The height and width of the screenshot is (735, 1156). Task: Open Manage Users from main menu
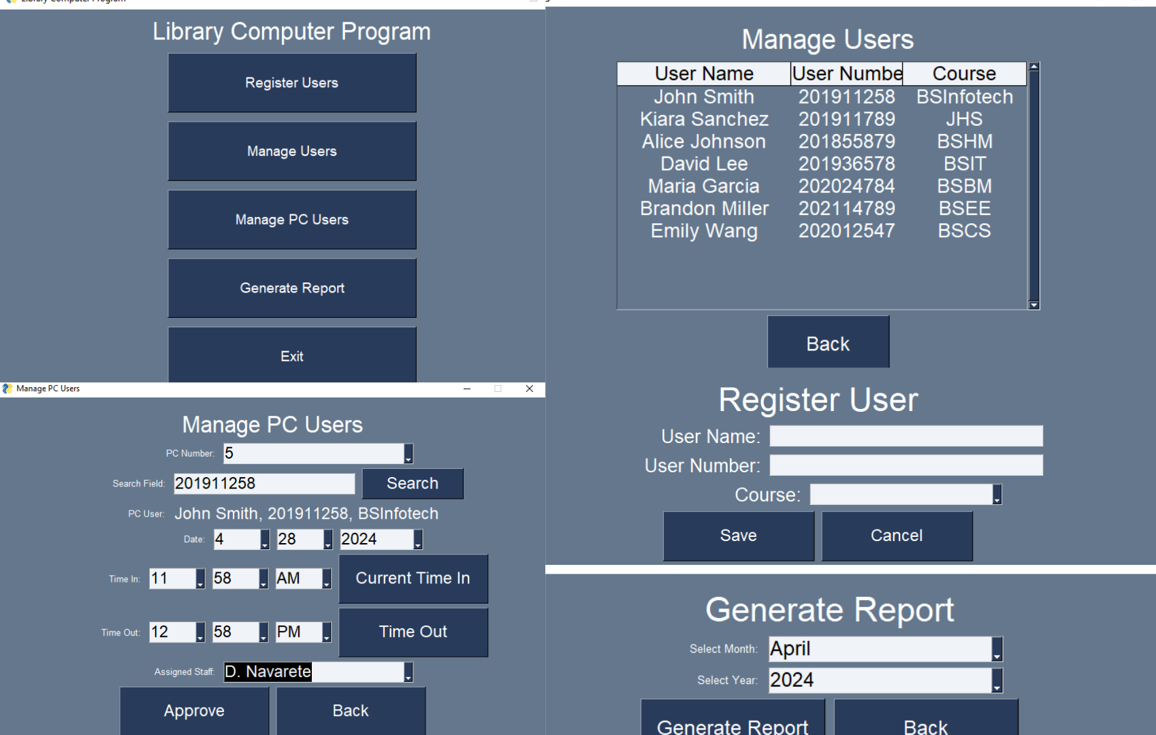pos(292,151)
